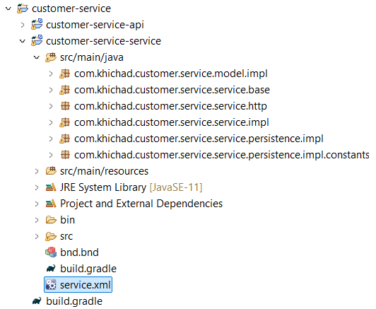Click the bin folder icon
The image size is (376, 309).
[51, 220]
